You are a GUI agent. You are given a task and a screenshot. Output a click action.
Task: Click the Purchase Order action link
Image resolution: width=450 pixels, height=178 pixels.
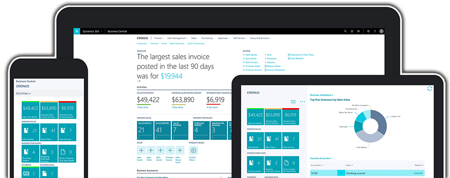click(x=252, y=66)
